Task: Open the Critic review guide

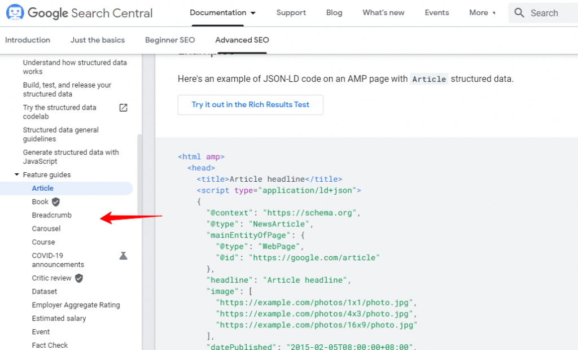Action: pyautogui.click(x=51, y=278)
